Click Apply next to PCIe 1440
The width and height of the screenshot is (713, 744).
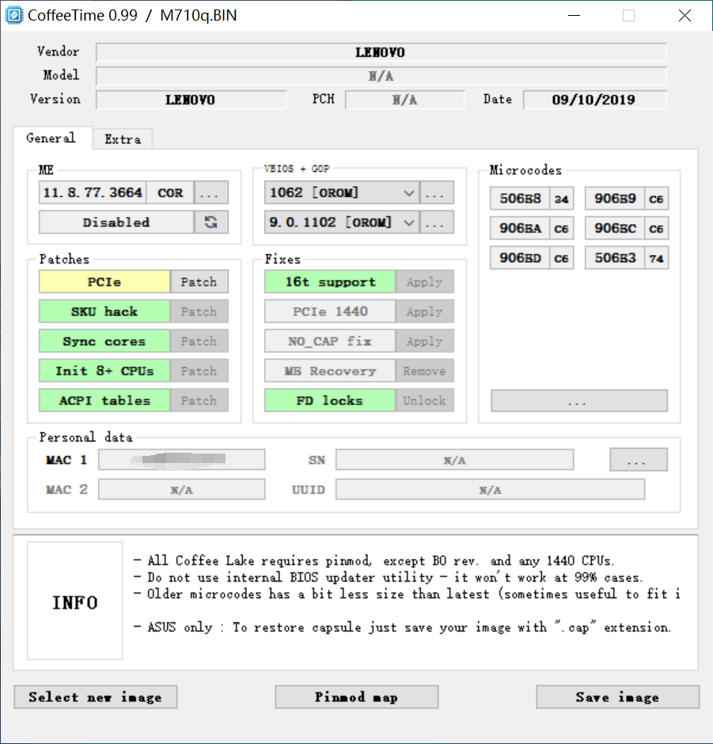tap(425, 312)
